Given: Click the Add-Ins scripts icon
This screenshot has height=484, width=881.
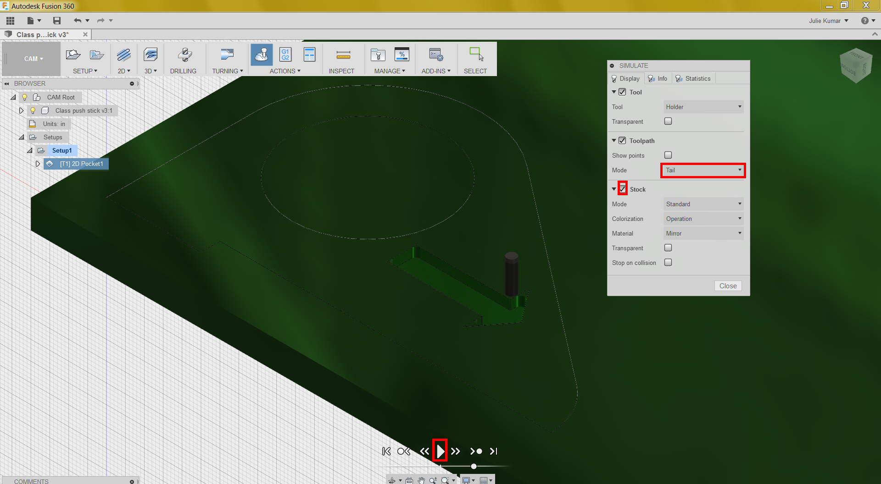Looking at the screenshot, I should point(436,55).
